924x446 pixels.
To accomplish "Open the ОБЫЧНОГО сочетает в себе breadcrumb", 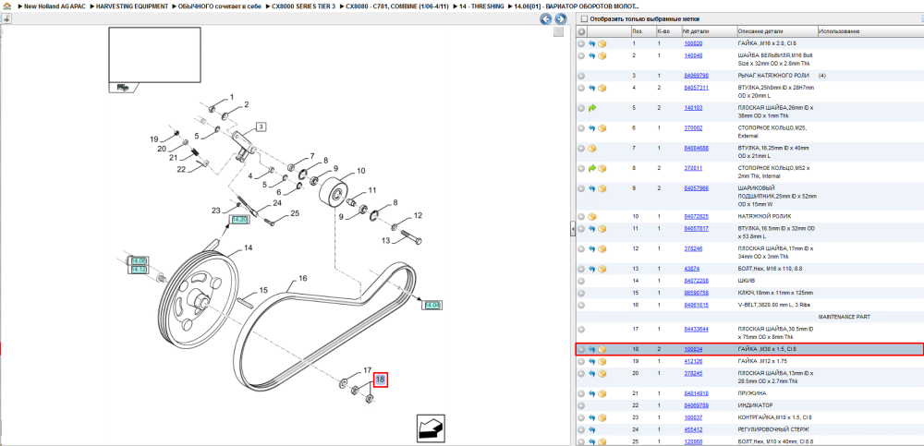I will tap(219, 6).
